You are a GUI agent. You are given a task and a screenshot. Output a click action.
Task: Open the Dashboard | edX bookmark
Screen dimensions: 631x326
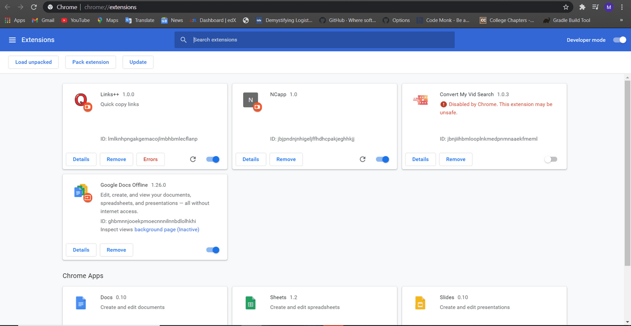pyautogui.click(x=213, y=20)
